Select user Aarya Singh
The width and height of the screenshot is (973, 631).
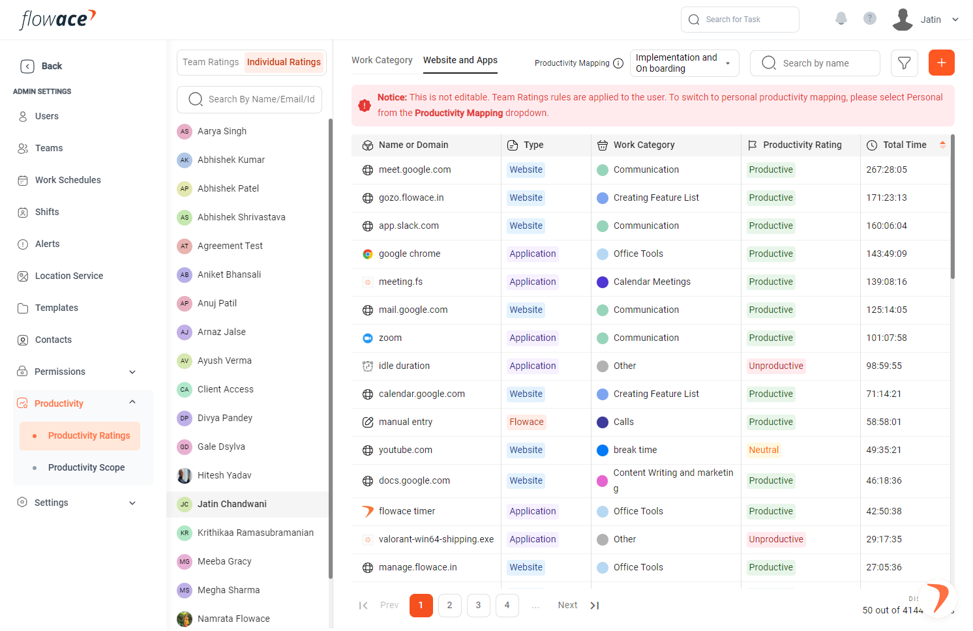pyautogui.click(x=248, y=131)
